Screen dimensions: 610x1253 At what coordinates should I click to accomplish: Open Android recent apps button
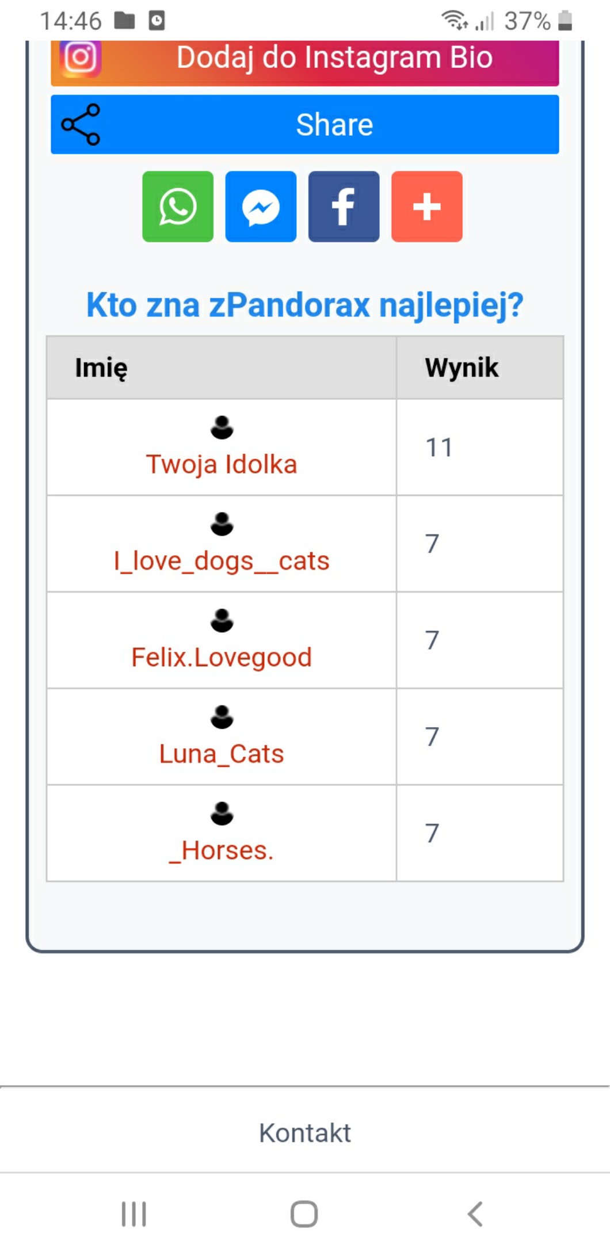click(x=134, y=1214)
